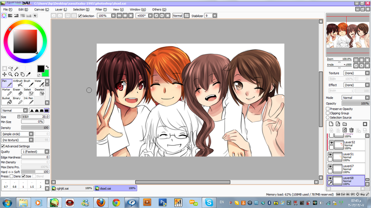The height and width of the screenshot is (208, 371).
Task: Select the Marker tool
Action: pos(7,92)
